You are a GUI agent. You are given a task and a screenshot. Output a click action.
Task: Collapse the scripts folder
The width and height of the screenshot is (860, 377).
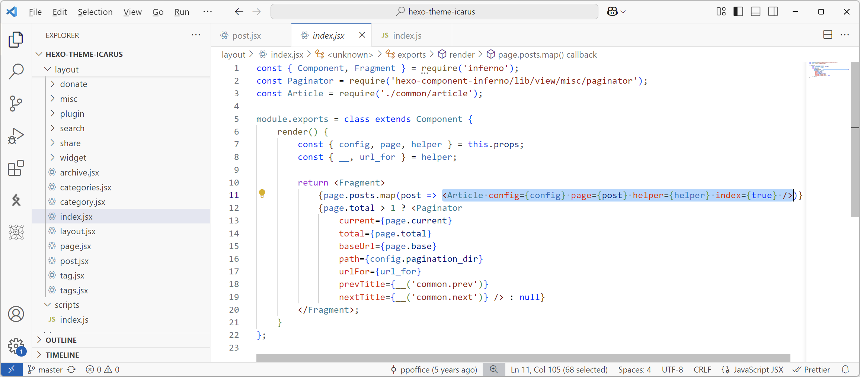[x=67, y=305]
